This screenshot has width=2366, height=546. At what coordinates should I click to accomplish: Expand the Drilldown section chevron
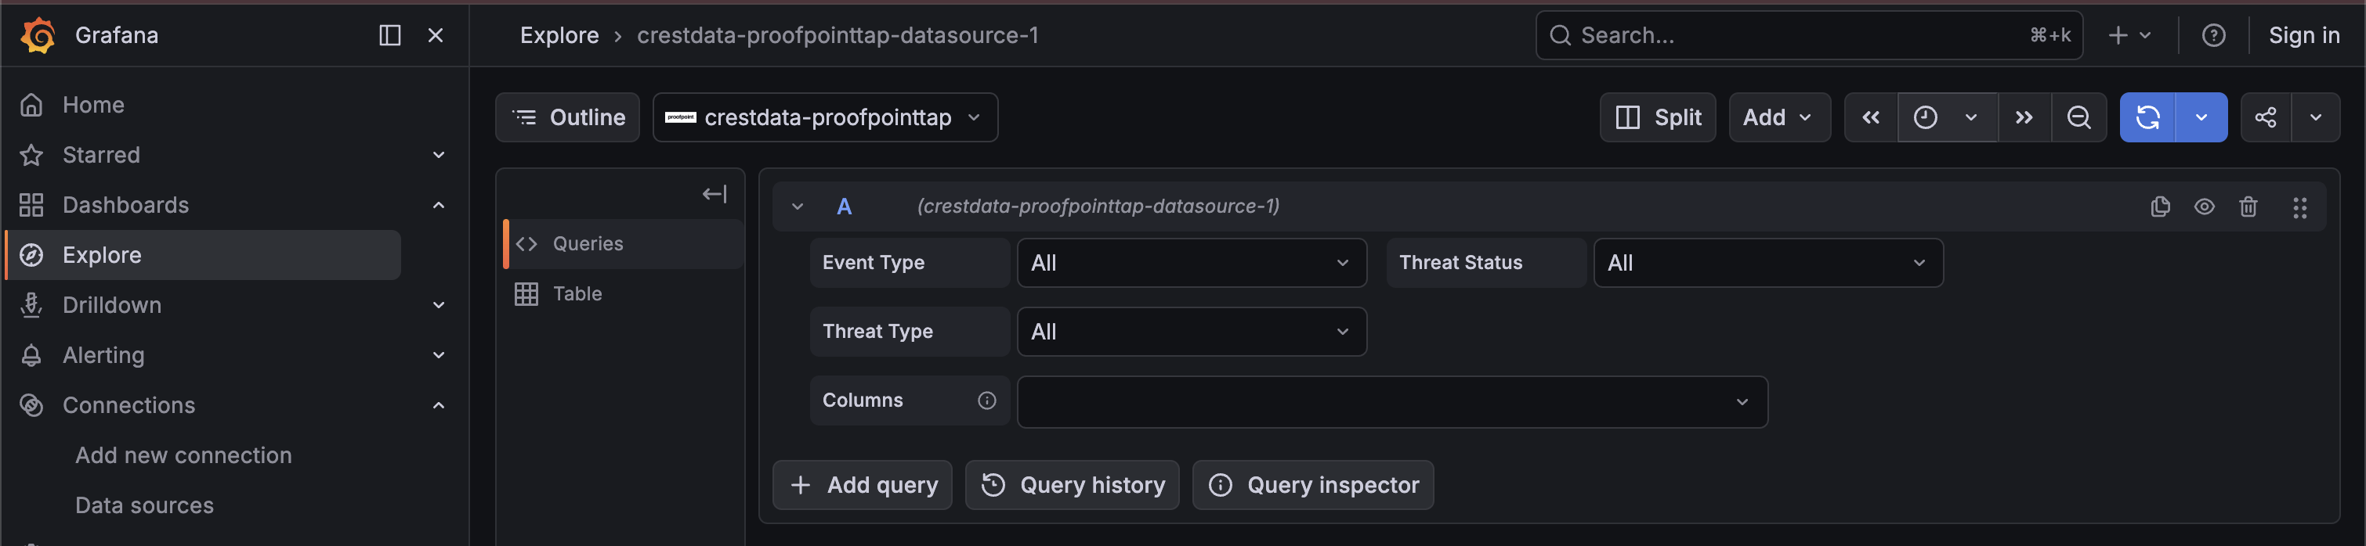[438, 304]
